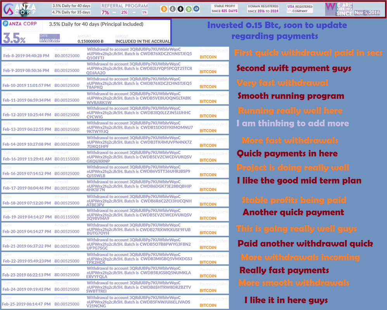
Task: Select the green Bitcoin Cash coin icon
Action: pyautogui.click(x=188, y=9)
